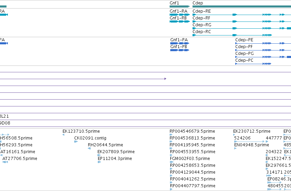
Task: Open the RP004041262.5prime EST label
Action: coord(193,179)
